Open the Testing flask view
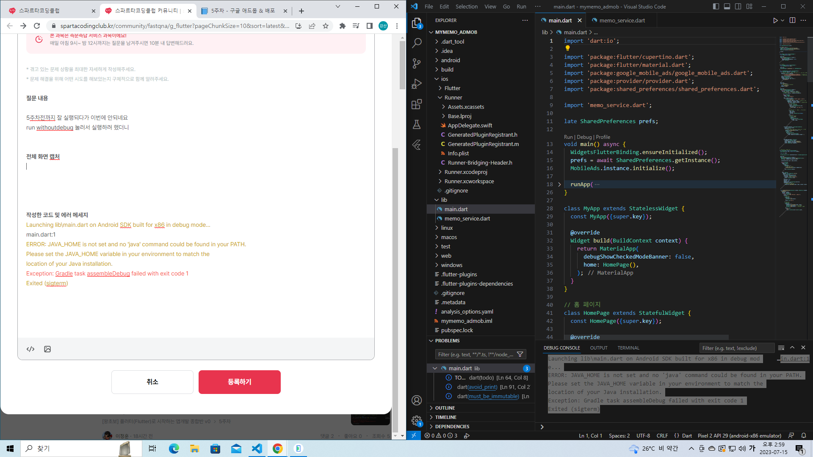This screenshot has width=813, height=457. click(x=417, y=124)
